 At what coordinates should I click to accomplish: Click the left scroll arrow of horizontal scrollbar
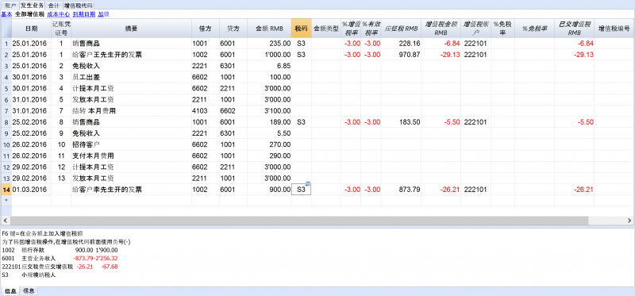[5, 220]
